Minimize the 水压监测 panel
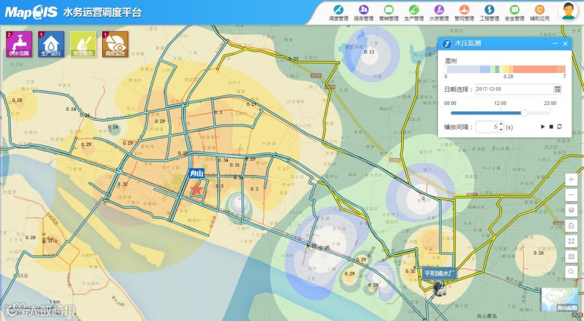 click(555, 44)
